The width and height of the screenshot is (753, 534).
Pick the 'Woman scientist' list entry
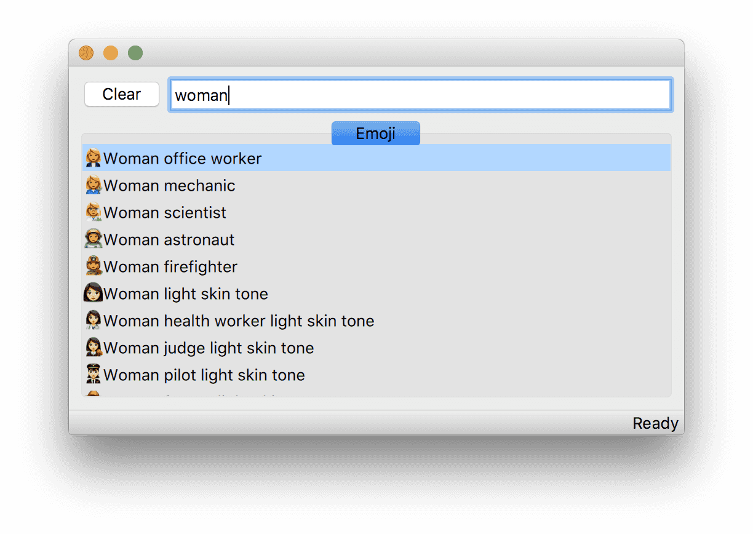tap(165, 213)
